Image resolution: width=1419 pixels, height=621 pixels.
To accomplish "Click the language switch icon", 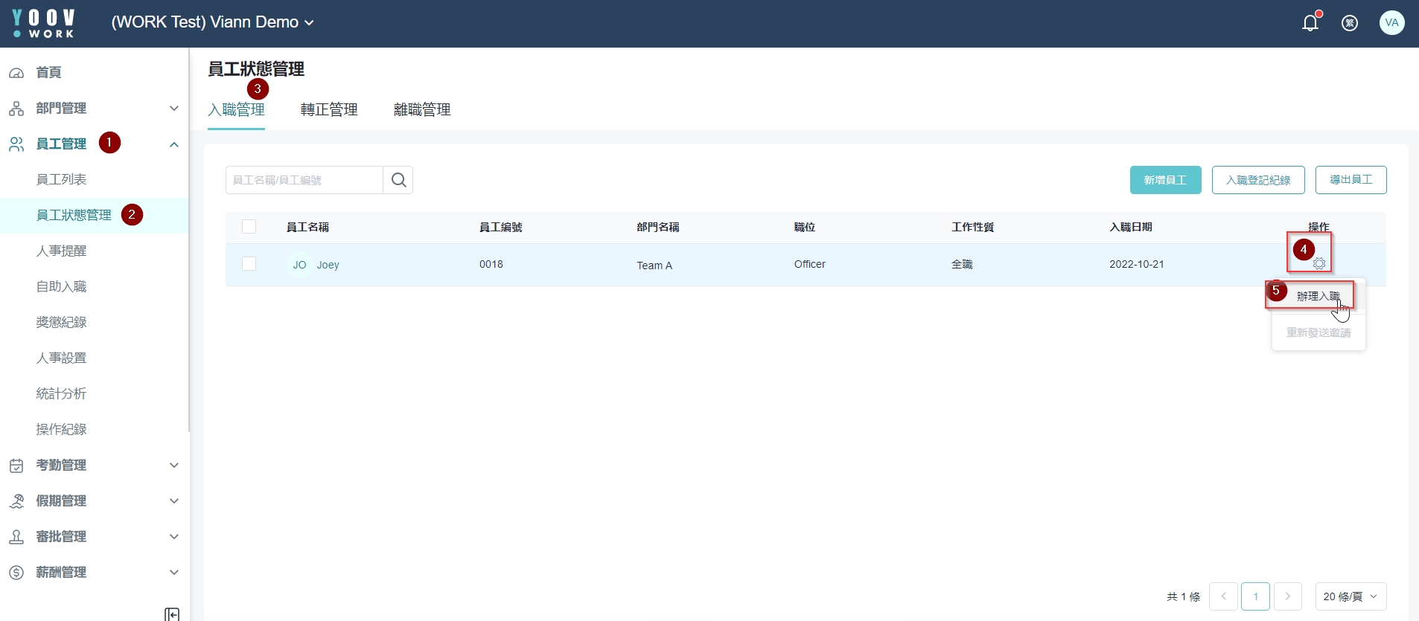I will [x=1349, y=23].
